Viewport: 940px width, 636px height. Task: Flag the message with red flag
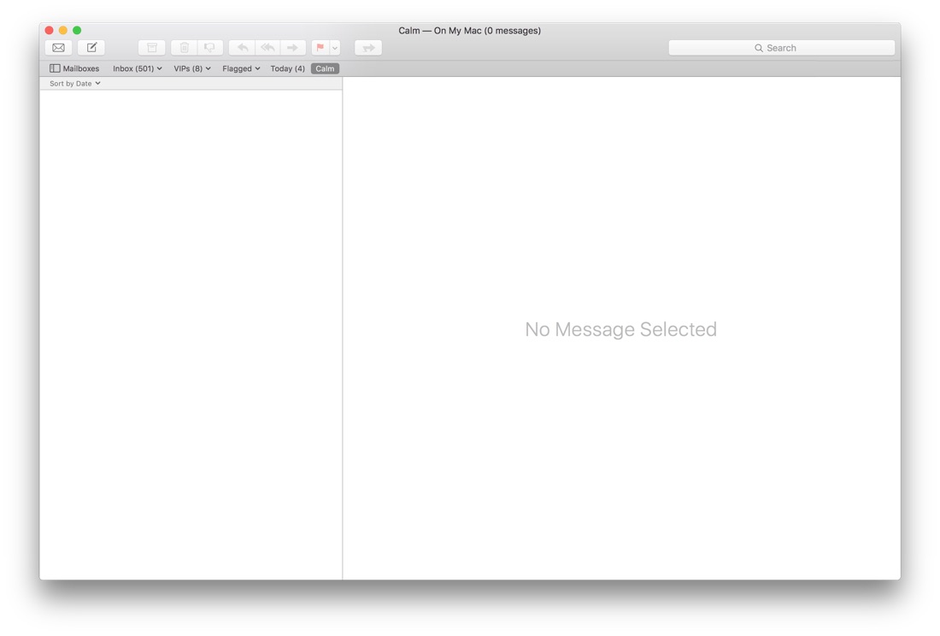click(320, 47)
